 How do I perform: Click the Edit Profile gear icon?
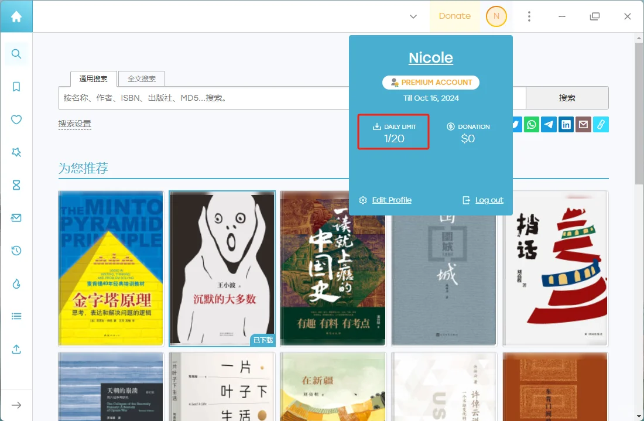point(362,200)
